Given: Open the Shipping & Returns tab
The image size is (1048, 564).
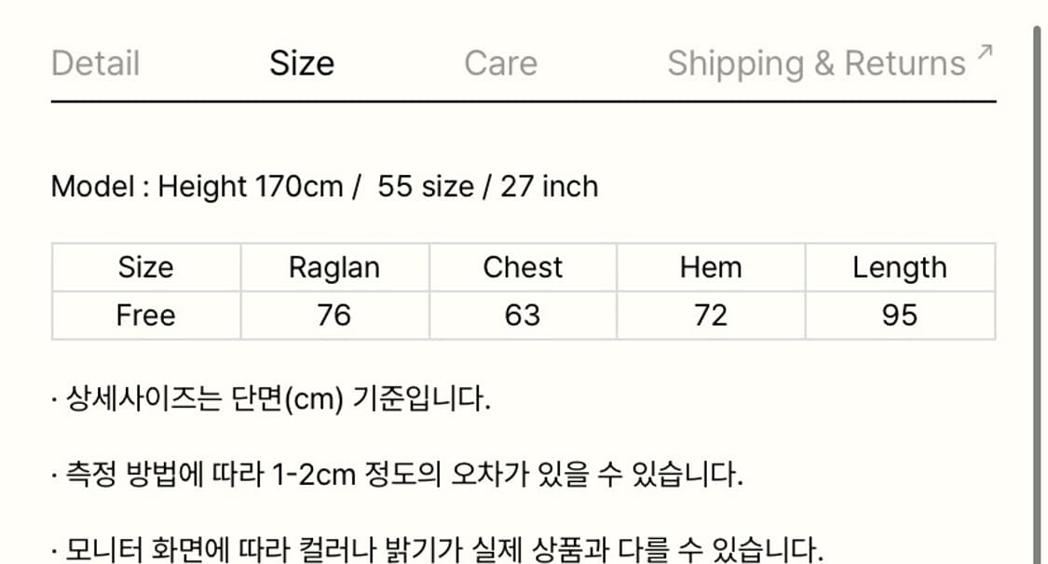Looking at the screenshot, I should [x=816, y=63].
